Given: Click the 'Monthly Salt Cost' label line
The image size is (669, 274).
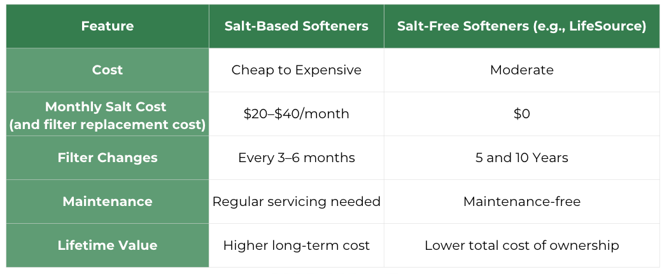Looking at the screenshot, I should [x=108, y=106].
